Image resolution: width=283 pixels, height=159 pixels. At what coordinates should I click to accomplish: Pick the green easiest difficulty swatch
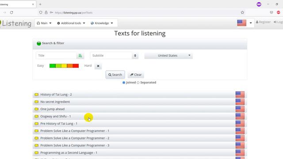(x=53, y=66)
